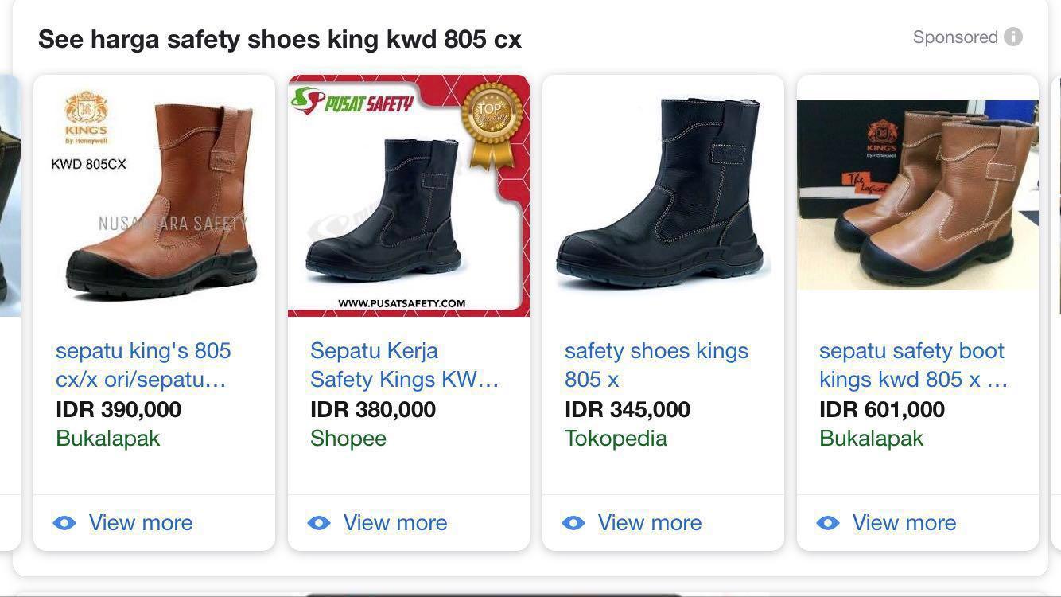Viewport: 1061px width, 597px height.
Task: Open the safety shoes kings 805 x listing
Action: 655,364
